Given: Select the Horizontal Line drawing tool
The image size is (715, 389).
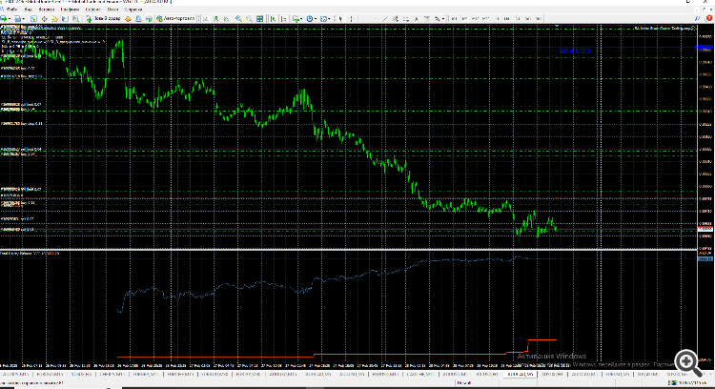Looking at the screenshot, I should point(375,19).
